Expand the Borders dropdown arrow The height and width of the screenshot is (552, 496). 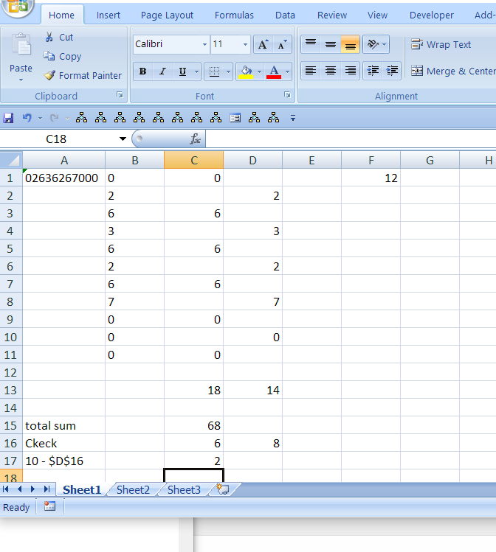click(x=228, y=71)
